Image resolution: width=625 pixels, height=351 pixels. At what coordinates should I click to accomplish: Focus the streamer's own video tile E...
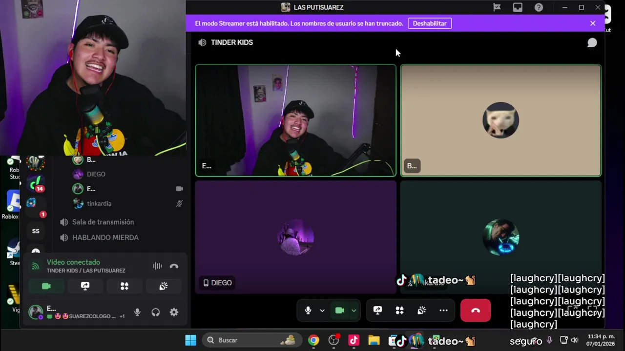(296, 120)
